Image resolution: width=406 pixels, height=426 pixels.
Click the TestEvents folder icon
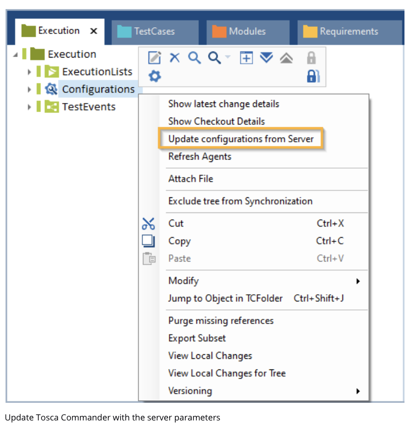[x=52, y=106]
